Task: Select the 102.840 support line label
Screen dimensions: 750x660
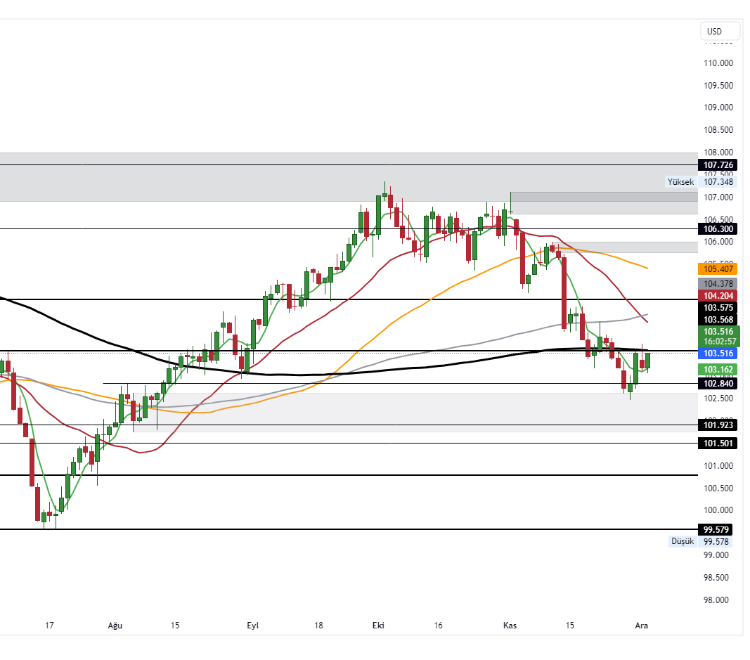Action: coord(717,384)
